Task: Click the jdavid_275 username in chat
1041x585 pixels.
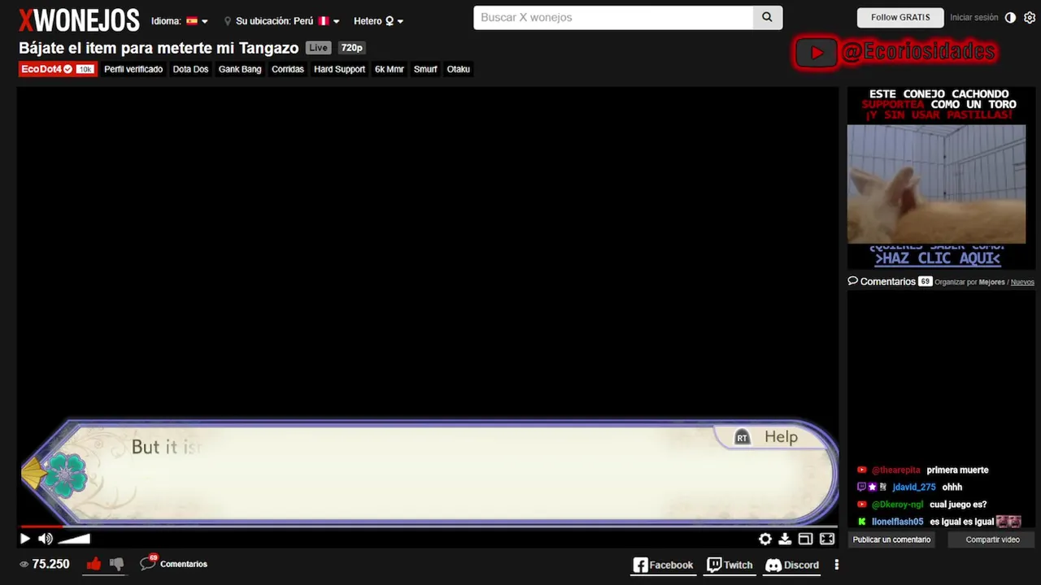Action: pyautogui.click(x=914, y=487)
